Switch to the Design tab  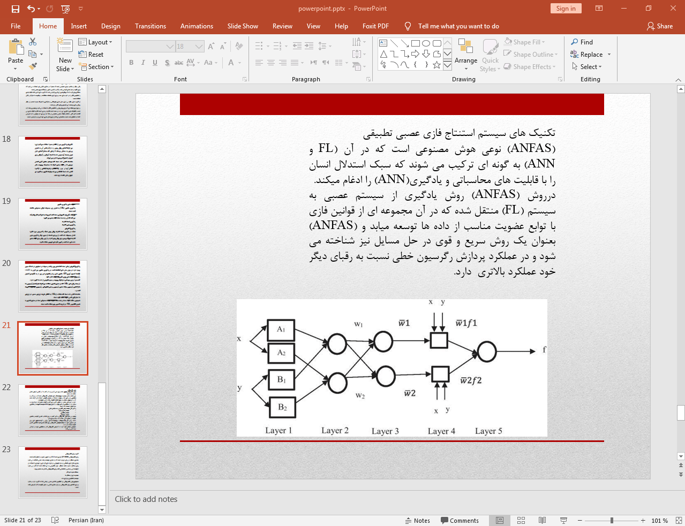tap(111, 26)
